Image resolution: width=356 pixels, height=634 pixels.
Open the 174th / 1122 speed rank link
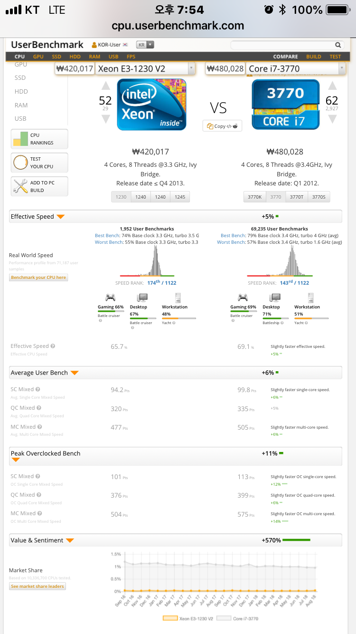click(x=161, y=283)
